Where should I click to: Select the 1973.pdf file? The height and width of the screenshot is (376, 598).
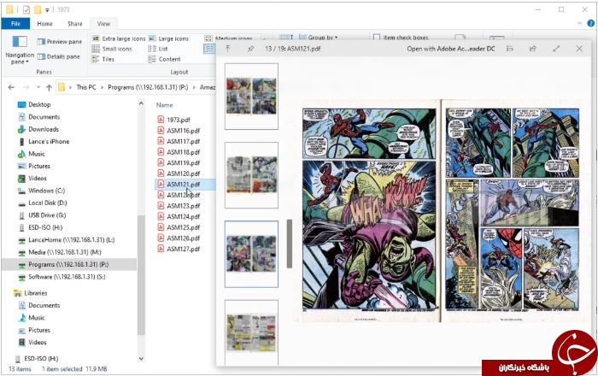(174, 120)
